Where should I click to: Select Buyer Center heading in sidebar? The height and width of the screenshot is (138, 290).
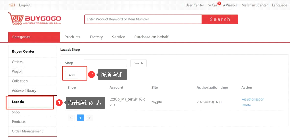tap(23, 51)
